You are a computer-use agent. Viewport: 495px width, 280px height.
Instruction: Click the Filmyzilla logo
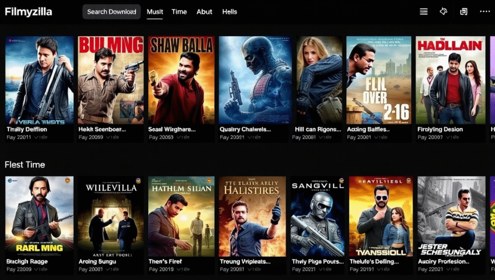click(x=29, y=12)
